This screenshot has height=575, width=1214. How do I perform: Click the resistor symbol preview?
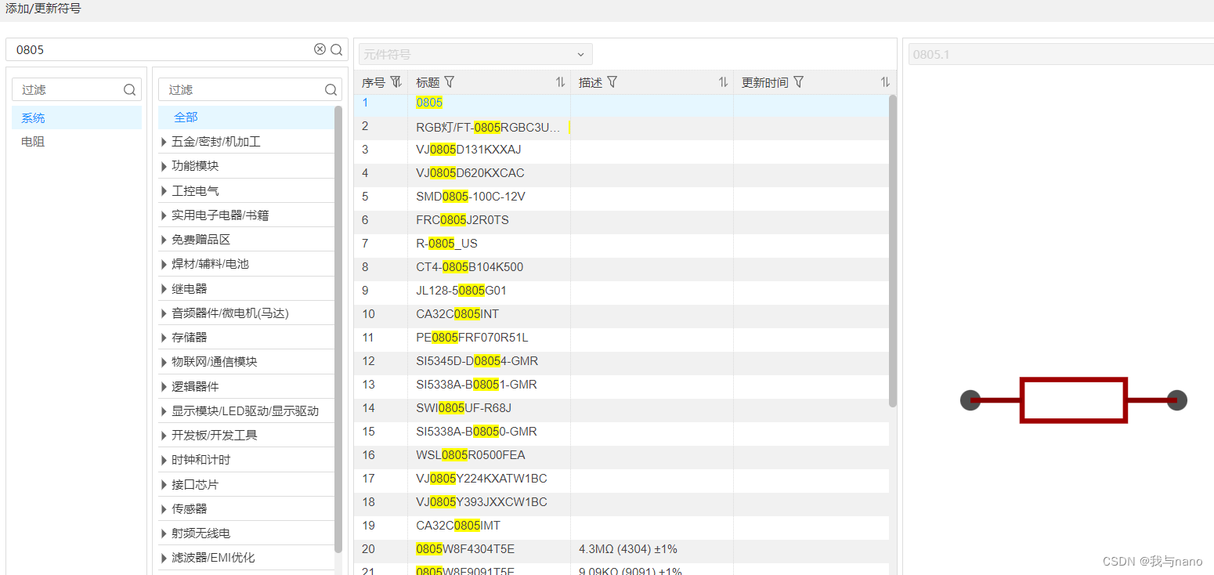click(1074, 400)
